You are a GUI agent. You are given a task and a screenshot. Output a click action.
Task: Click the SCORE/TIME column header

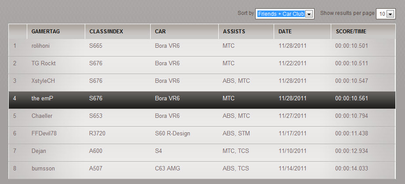[351, 32]
